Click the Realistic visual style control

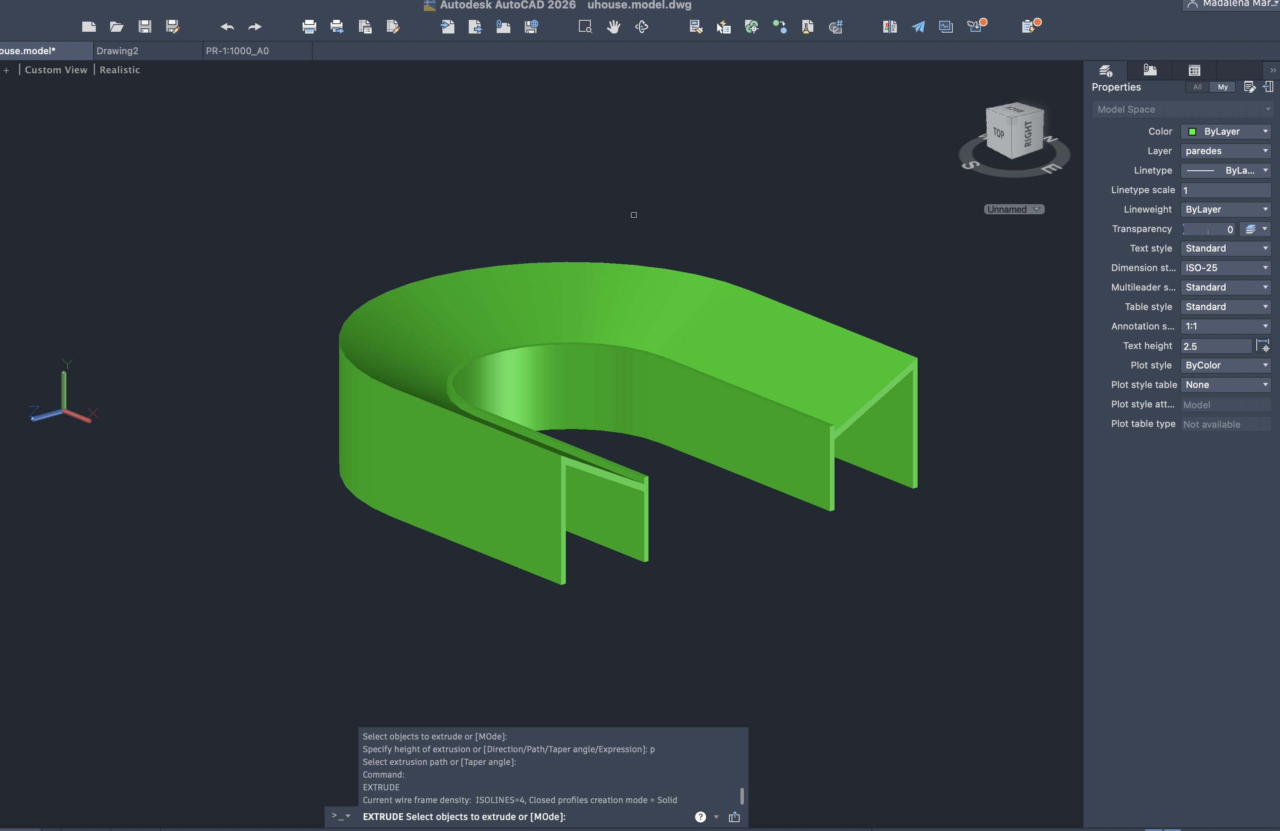(x=120, y=70)
